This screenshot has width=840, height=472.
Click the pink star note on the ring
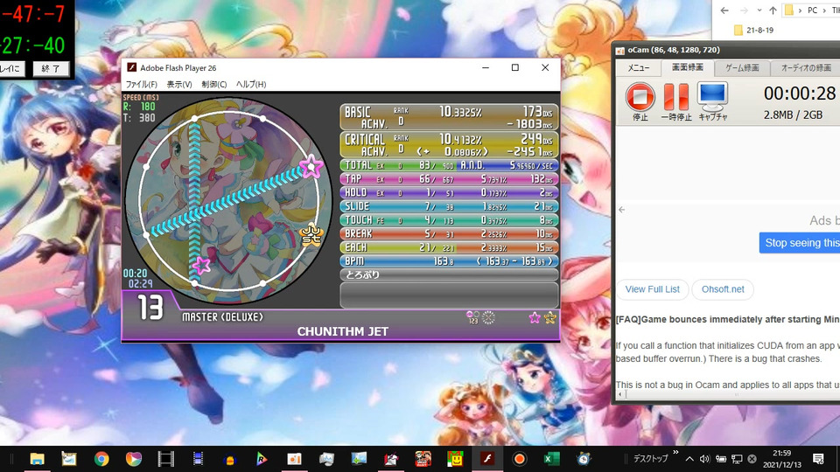coord(311,166)
